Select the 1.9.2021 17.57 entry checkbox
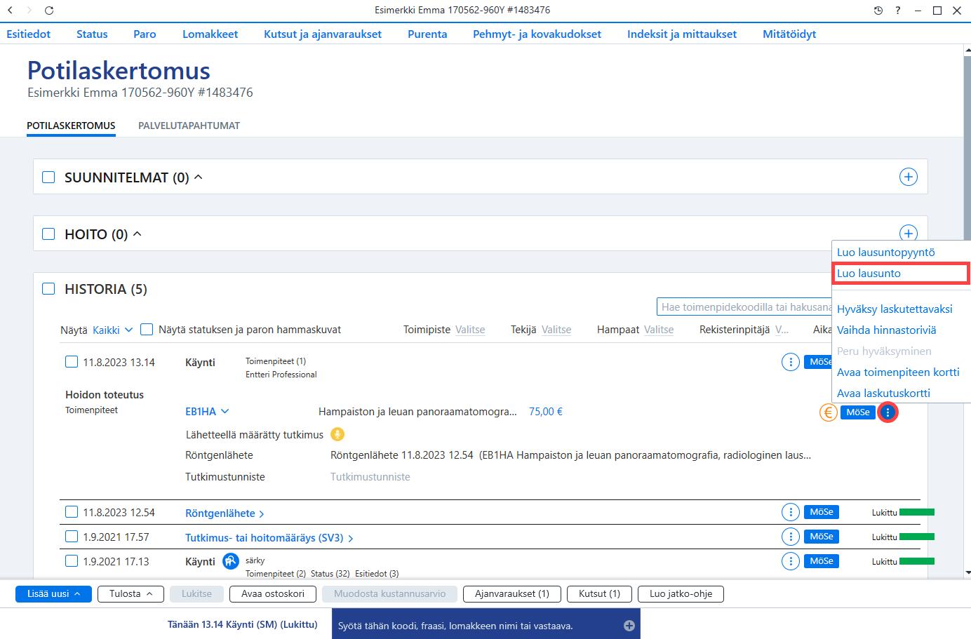The width and height of the screenshot is (971, 639). (72, 537)
